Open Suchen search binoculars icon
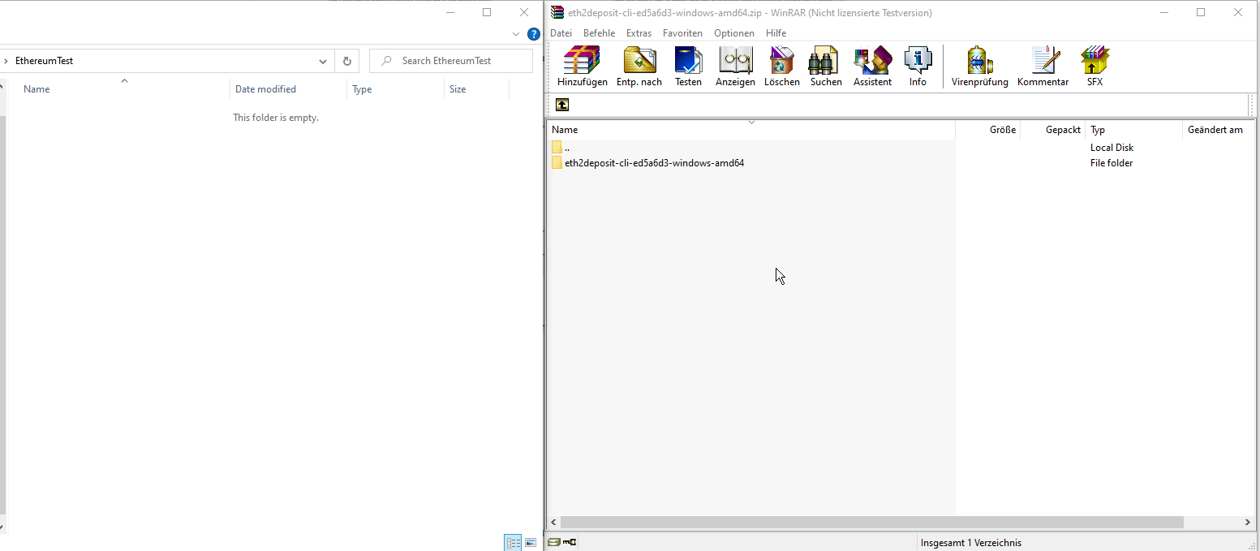The width and height of the screenshot is (1260, 551). click(x=825, y=67)
